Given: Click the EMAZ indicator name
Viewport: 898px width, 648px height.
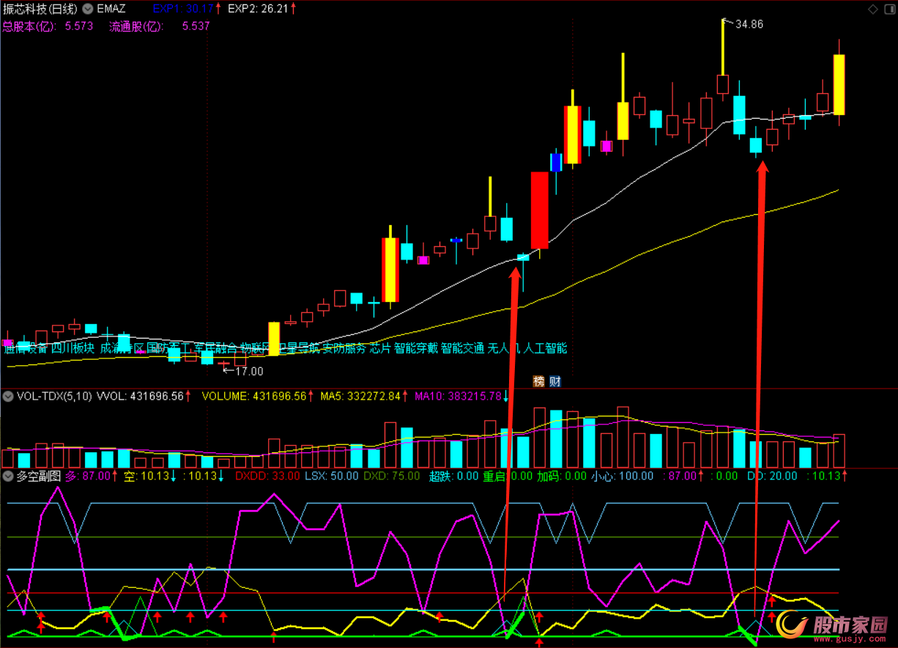Looking at the screenshot, I should (111, 9).
